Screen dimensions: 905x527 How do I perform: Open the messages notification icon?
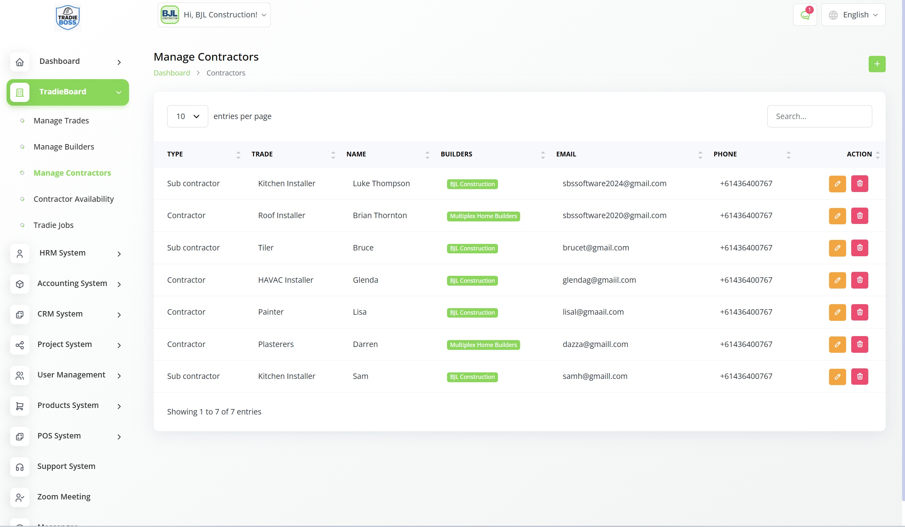(805, 15)
